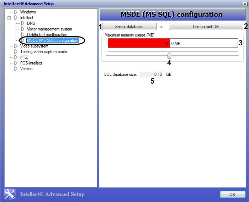Click the 'Maximum memory usage (MB)' label
Viewport: 249px width, 202px height.
point(129,35)
